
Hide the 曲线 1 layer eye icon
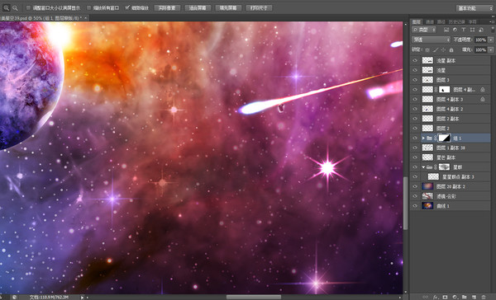(415, 206)
